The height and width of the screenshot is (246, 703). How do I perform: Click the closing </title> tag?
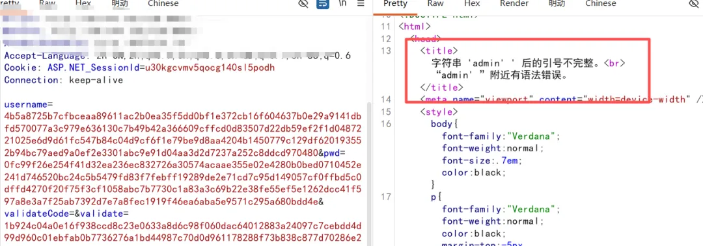[441, 87]
